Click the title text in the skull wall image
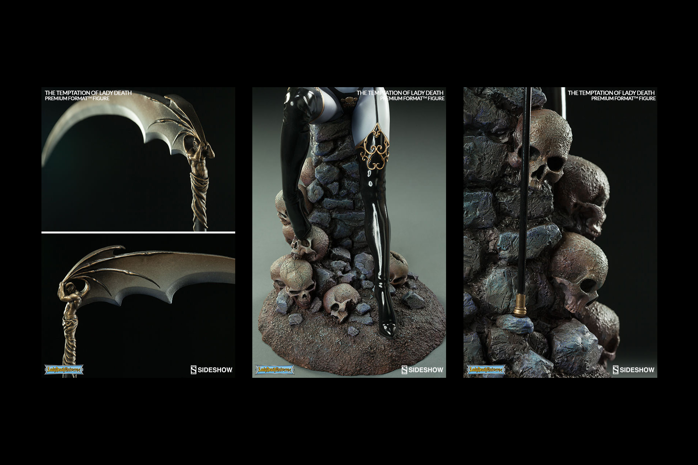 pyautogui.click(x=611, y=96)
